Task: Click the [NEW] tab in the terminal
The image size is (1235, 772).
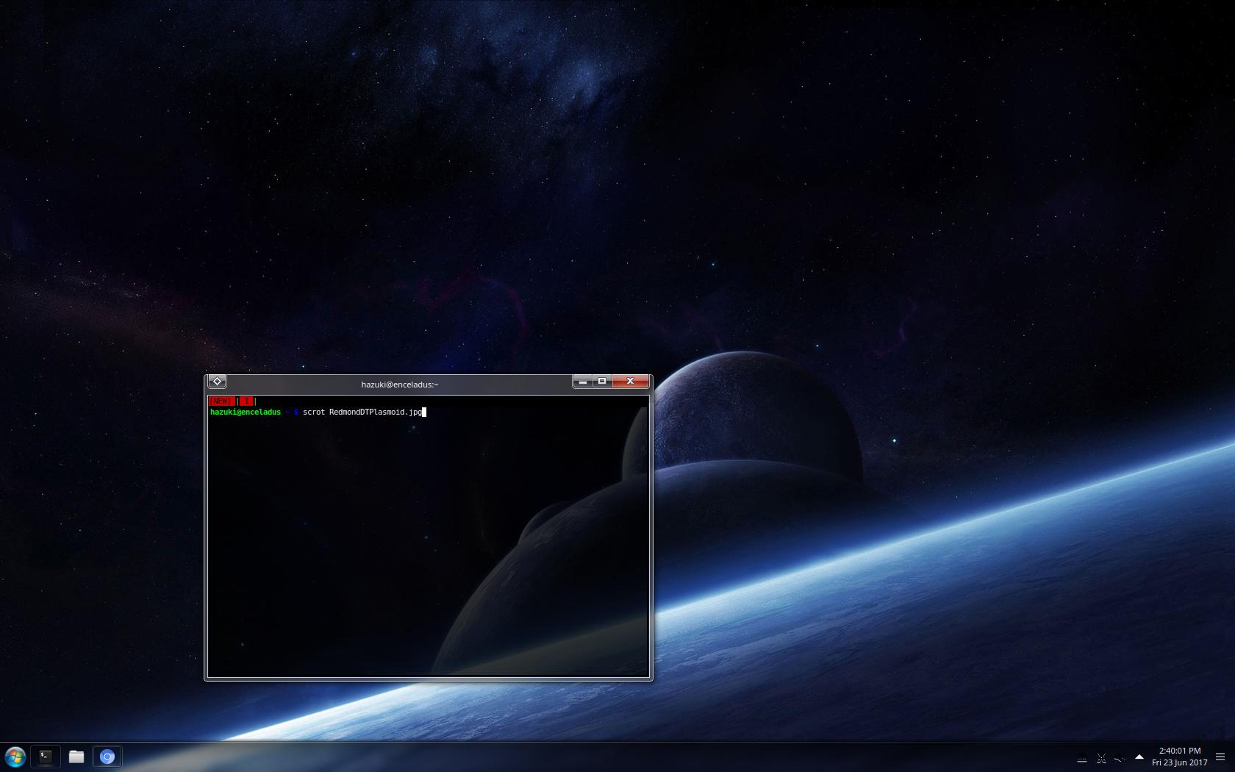Action: (221, 401)
